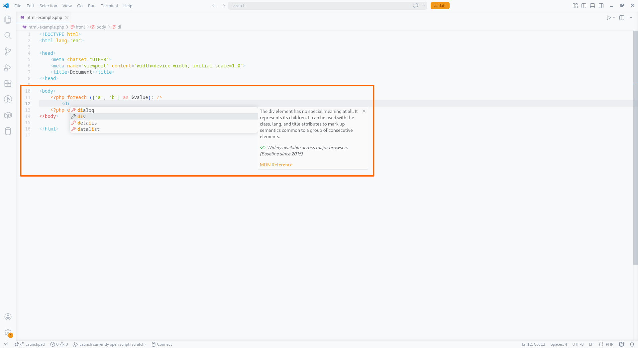The image size is (638, 348).
Task: Close the html-example.php tab
Action: 67,18
